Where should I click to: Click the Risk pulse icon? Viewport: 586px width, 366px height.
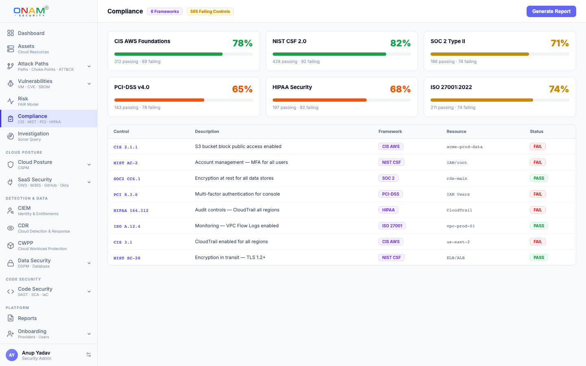tap(11, 101)
